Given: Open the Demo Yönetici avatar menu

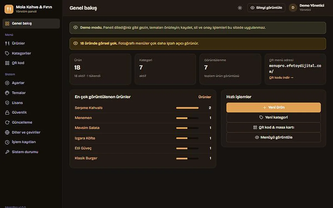Looking at the screenshot, I should pos(293,8).
